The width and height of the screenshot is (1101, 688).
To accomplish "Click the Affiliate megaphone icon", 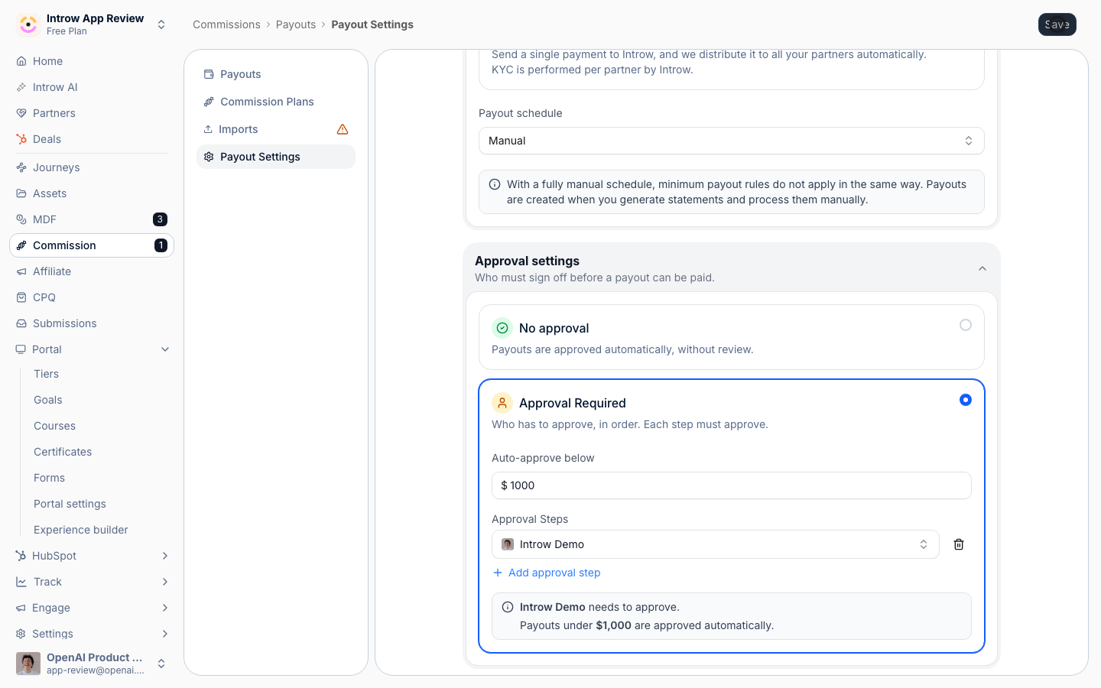I will [x=21, y=271].
